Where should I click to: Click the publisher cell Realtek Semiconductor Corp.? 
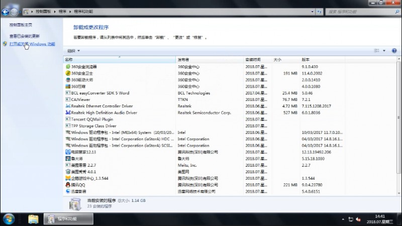click(x=205, y=112)
